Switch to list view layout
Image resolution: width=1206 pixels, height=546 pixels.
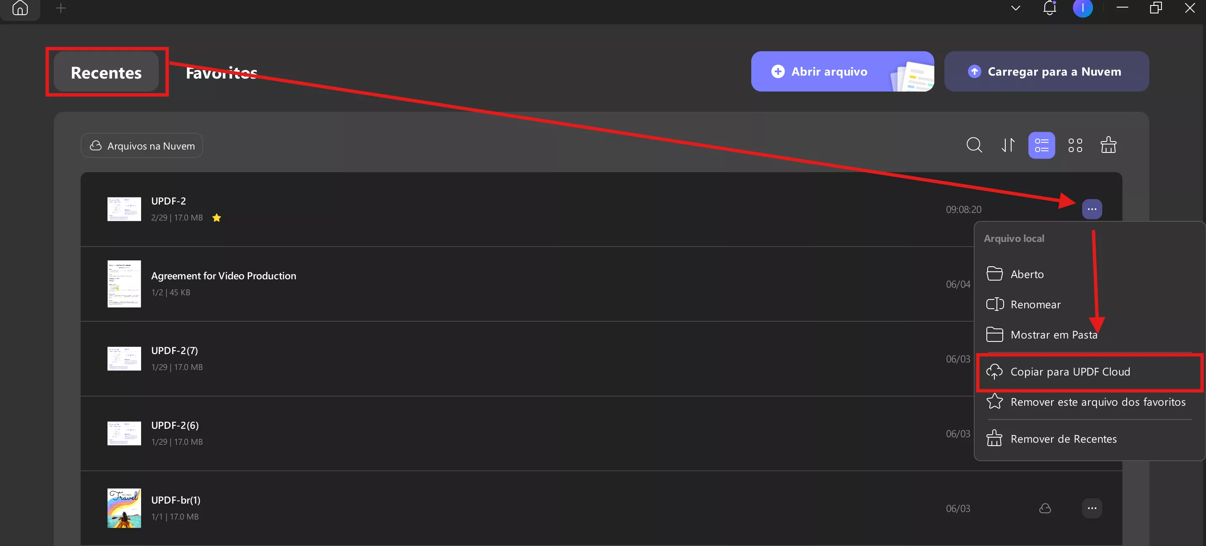pos(1041,145)
